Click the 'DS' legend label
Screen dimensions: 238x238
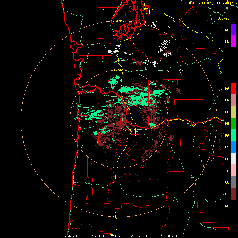(227, 159)
